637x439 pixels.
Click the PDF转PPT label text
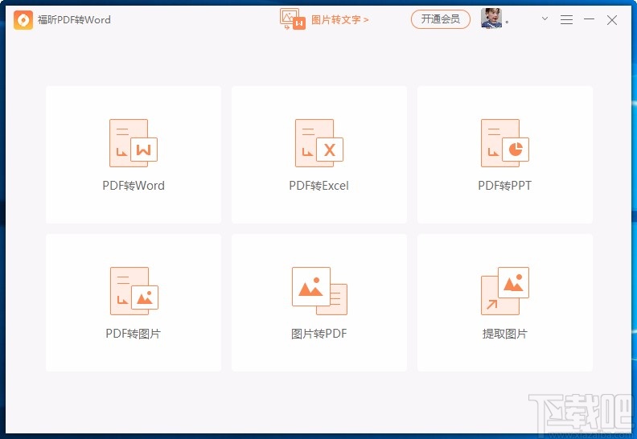[x=504, y=186]
